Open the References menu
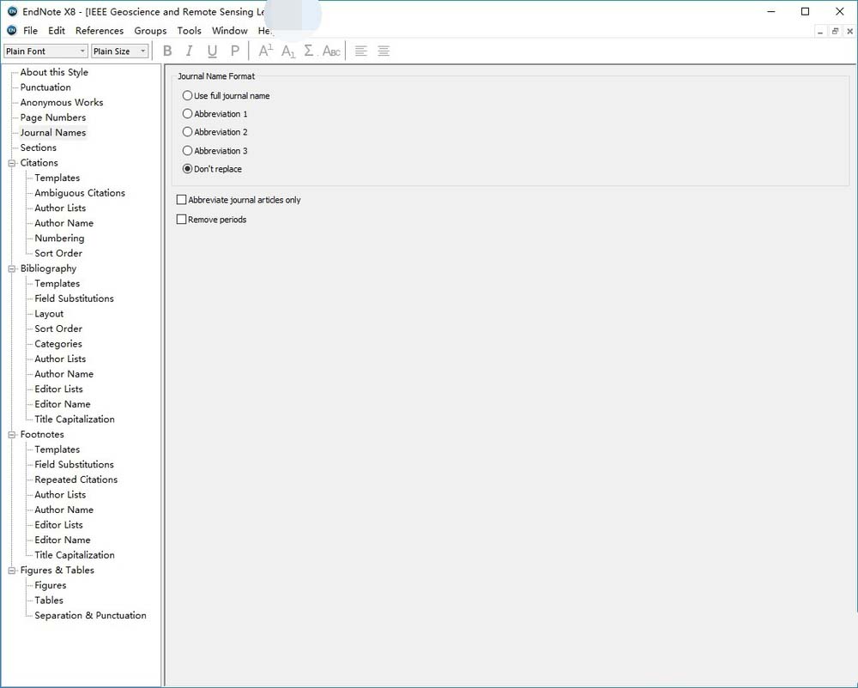 pos(100,31)
